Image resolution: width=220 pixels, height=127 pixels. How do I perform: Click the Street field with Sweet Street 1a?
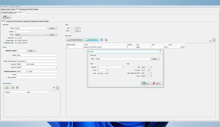pyautogui.click(x=37, y=61)
